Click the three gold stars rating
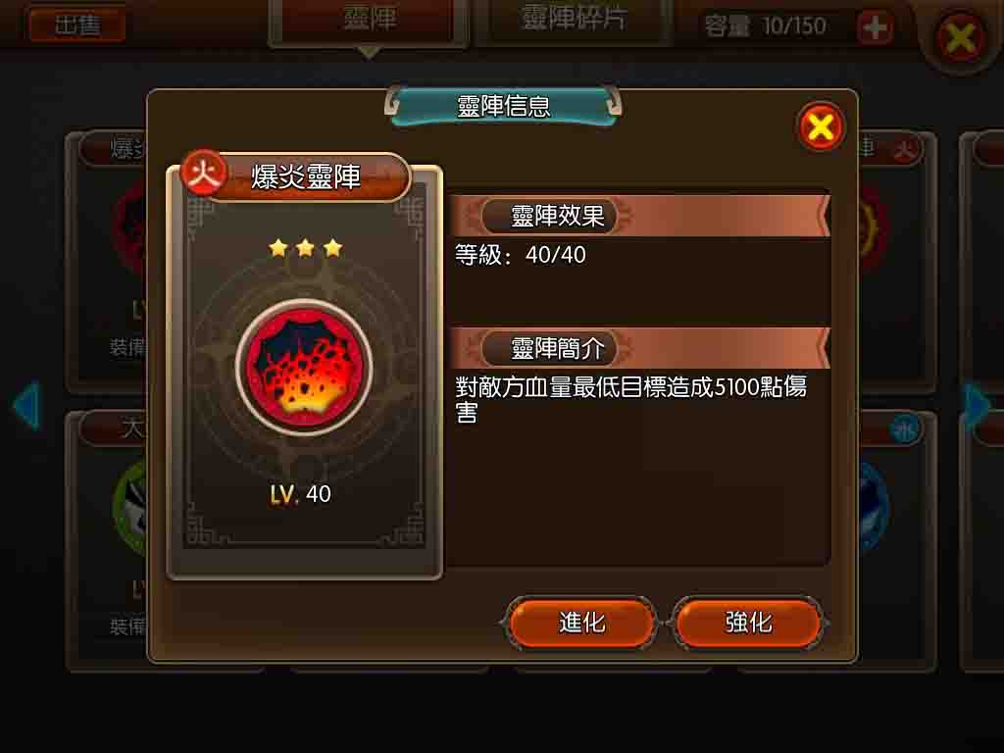 (306, 248)
